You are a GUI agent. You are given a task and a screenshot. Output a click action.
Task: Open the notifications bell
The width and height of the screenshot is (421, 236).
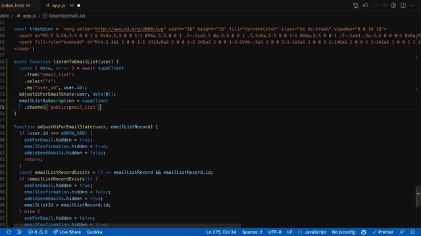412,232
